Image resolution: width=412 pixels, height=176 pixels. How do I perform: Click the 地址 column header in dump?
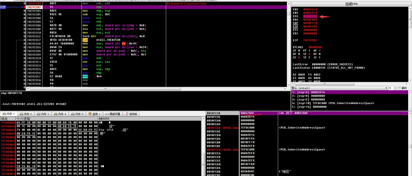(x=8, y=119)
